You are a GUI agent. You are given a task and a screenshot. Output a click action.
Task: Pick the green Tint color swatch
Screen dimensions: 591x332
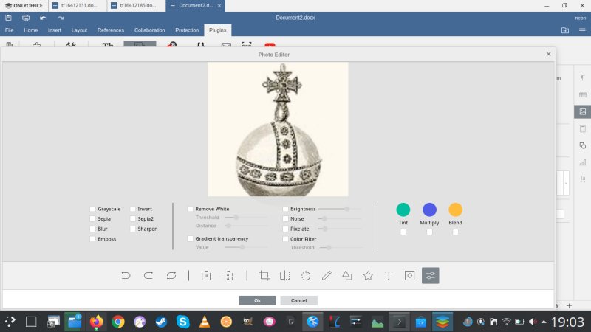[x=403, y=210]
